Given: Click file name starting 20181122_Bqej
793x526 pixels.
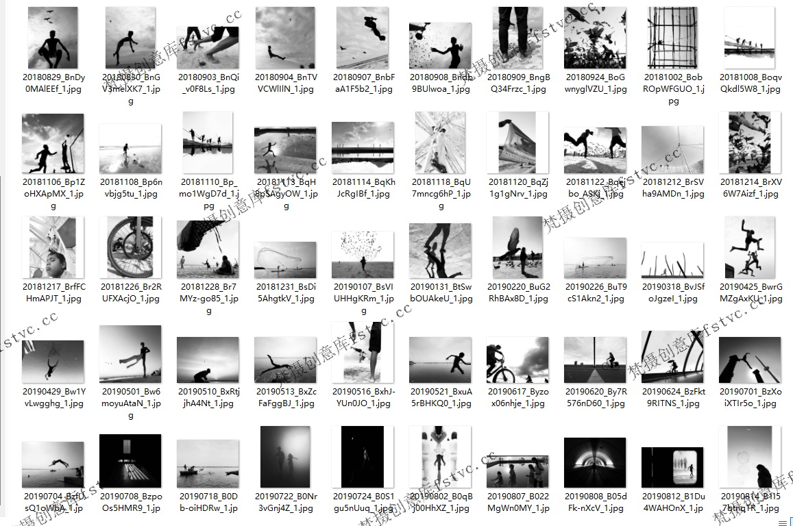Looking at the screenshot, I should (x=595, y=188).
